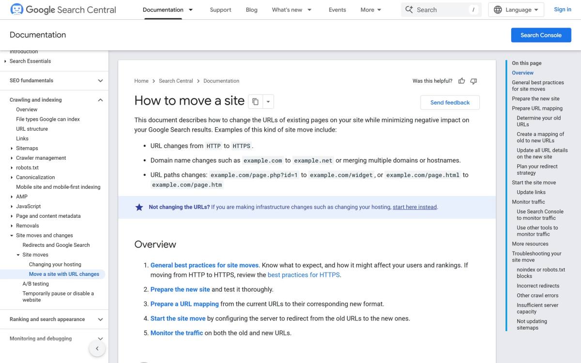Select A/B testing in sidebar
581x363 pixels.
36,284
